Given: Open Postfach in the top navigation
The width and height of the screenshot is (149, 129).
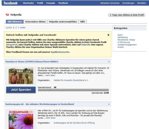Looking at the screenshot, I should tap(63, 3).
